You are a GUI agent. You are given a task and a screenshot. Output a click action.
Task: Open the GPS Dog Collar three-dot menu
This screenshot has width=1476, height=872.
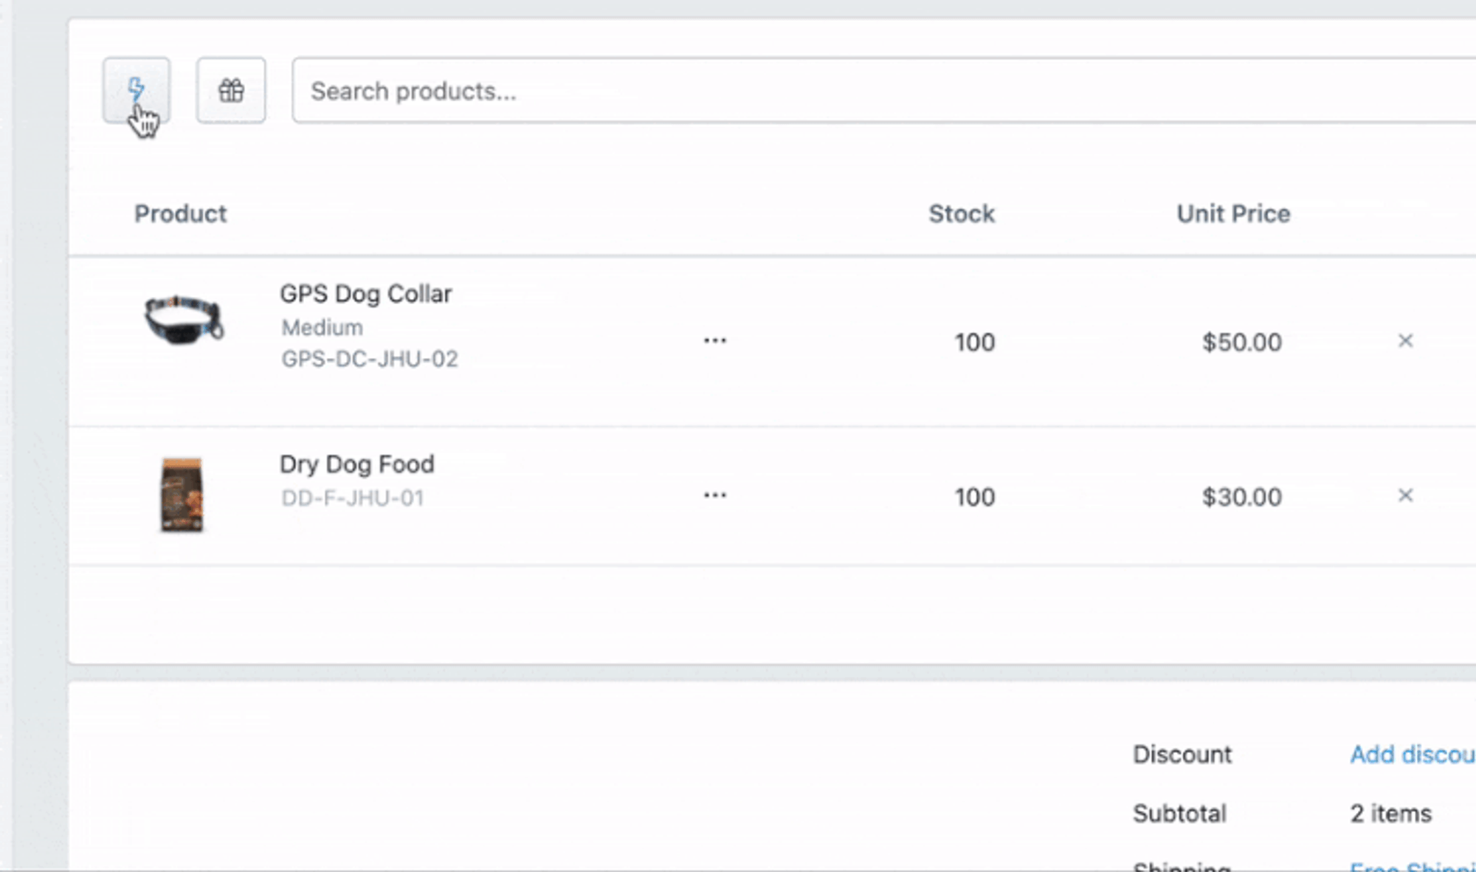714,340
